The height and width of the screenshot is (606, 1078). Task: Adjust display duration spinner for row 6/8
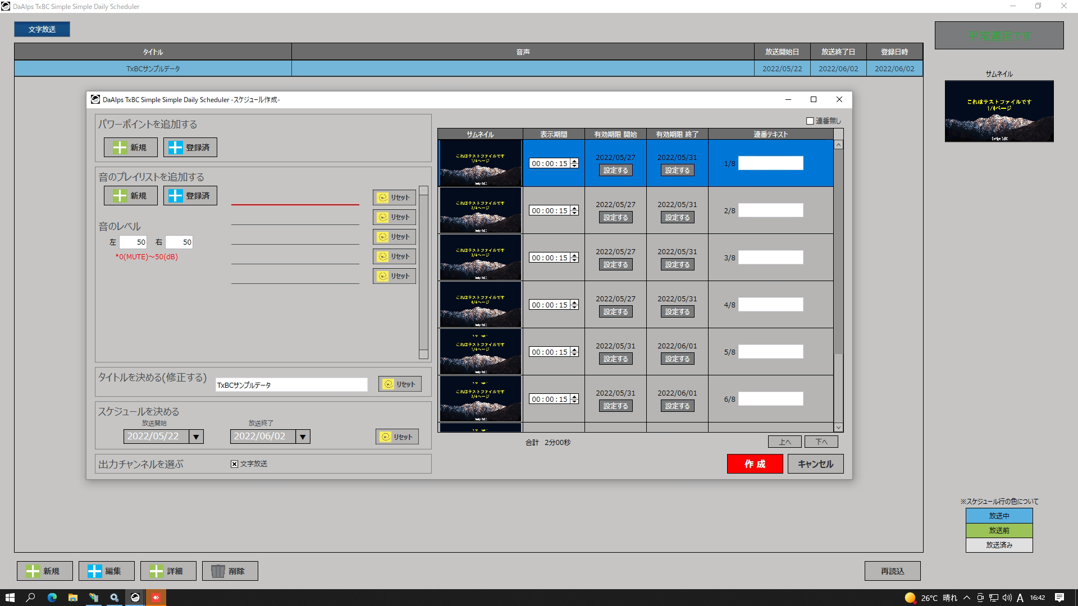[574, 399]
